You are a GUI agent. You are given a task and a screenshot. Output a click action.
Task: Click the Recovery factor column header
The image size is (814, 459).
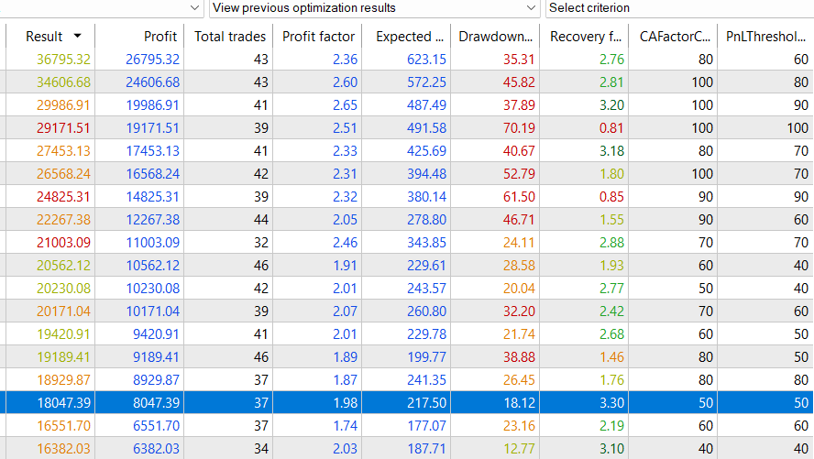587,37
